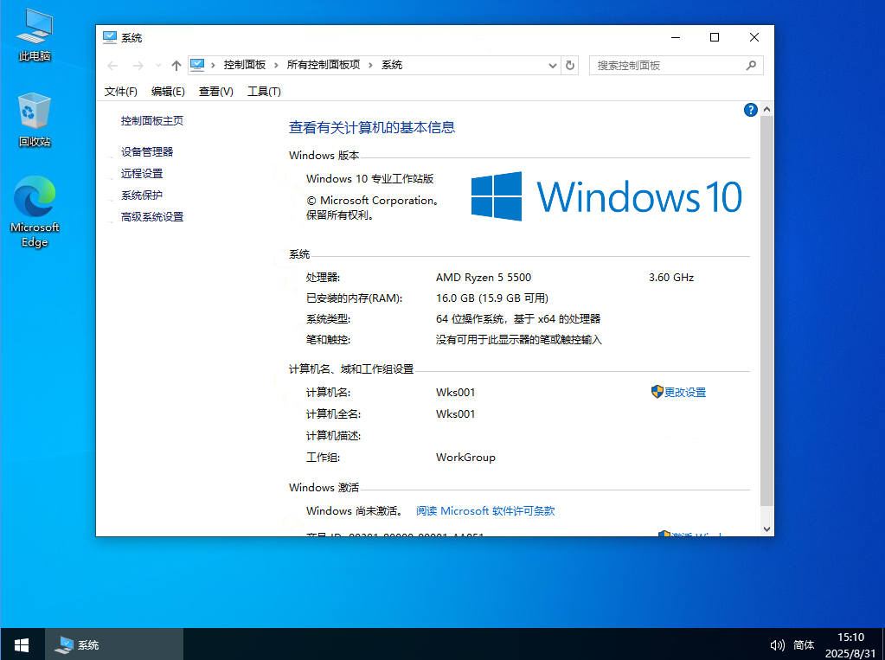Click the scrollbar down arrow
Viewport: 885px width, 660px height.
click(766, 529)
